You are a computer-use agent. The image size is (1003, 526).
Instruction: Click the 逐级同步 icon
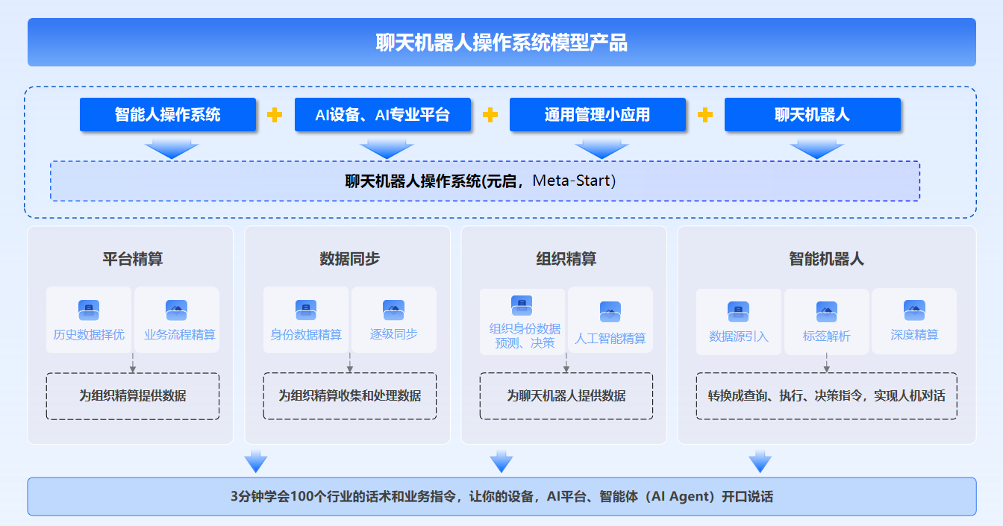[393, 310]
